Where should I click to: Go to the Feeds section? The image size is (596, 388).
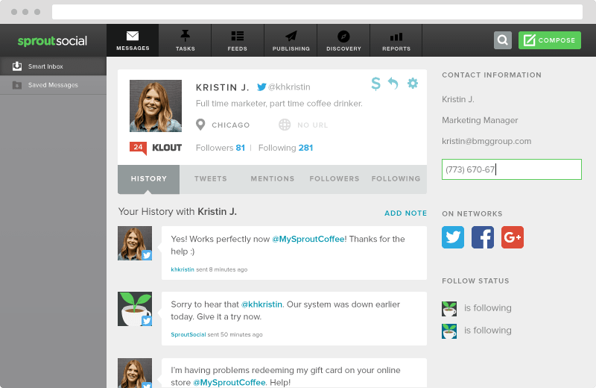click(x=238, y=40)
